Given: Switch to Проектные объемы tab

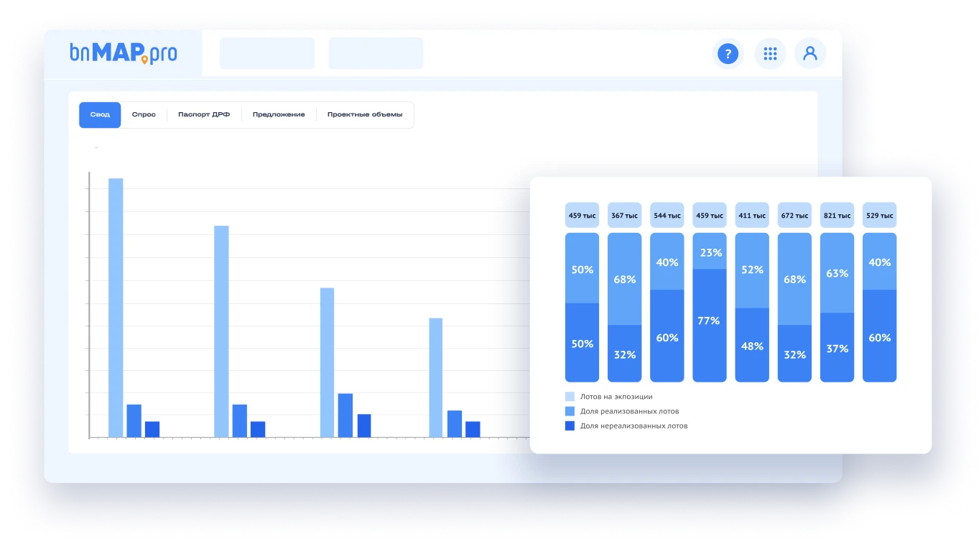Looking at the screenshot, I should pyautogui.click(x=365, y=115).
